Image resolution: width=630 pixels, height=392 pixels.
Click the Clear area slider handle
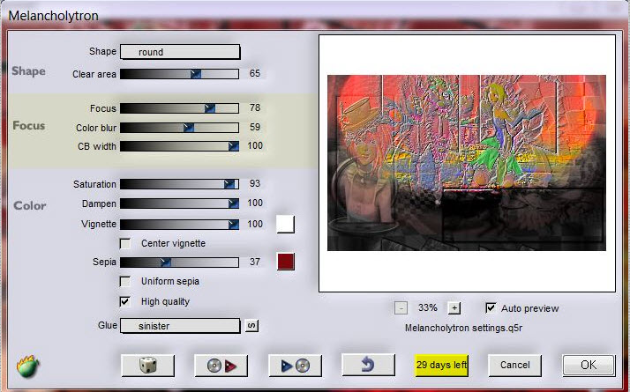(x=196, y=74)
